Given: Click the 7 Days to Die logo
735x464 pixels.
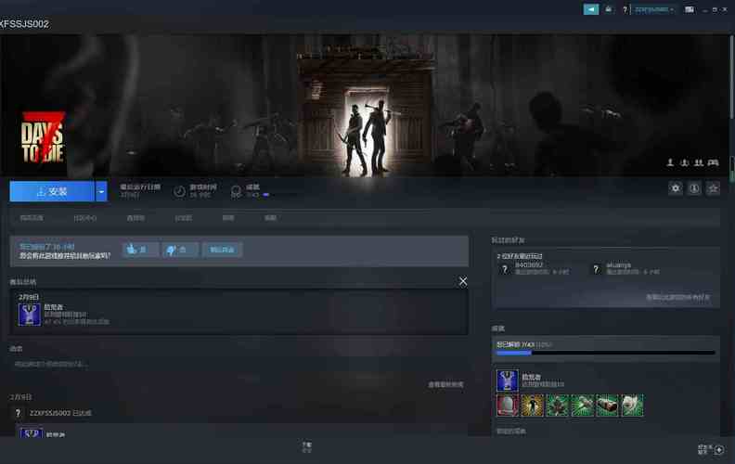Looking at the screenshot, I should [x=43, y=137].
